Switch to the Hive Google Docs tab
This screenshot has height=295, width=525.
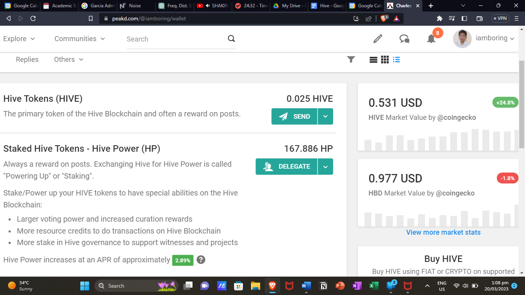click(x=327, y=6)
